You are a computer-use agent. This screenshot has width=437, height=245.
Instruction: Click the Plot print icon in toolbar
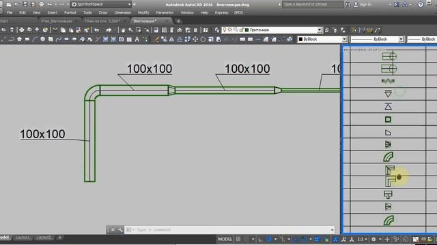[x=21, y=30]
